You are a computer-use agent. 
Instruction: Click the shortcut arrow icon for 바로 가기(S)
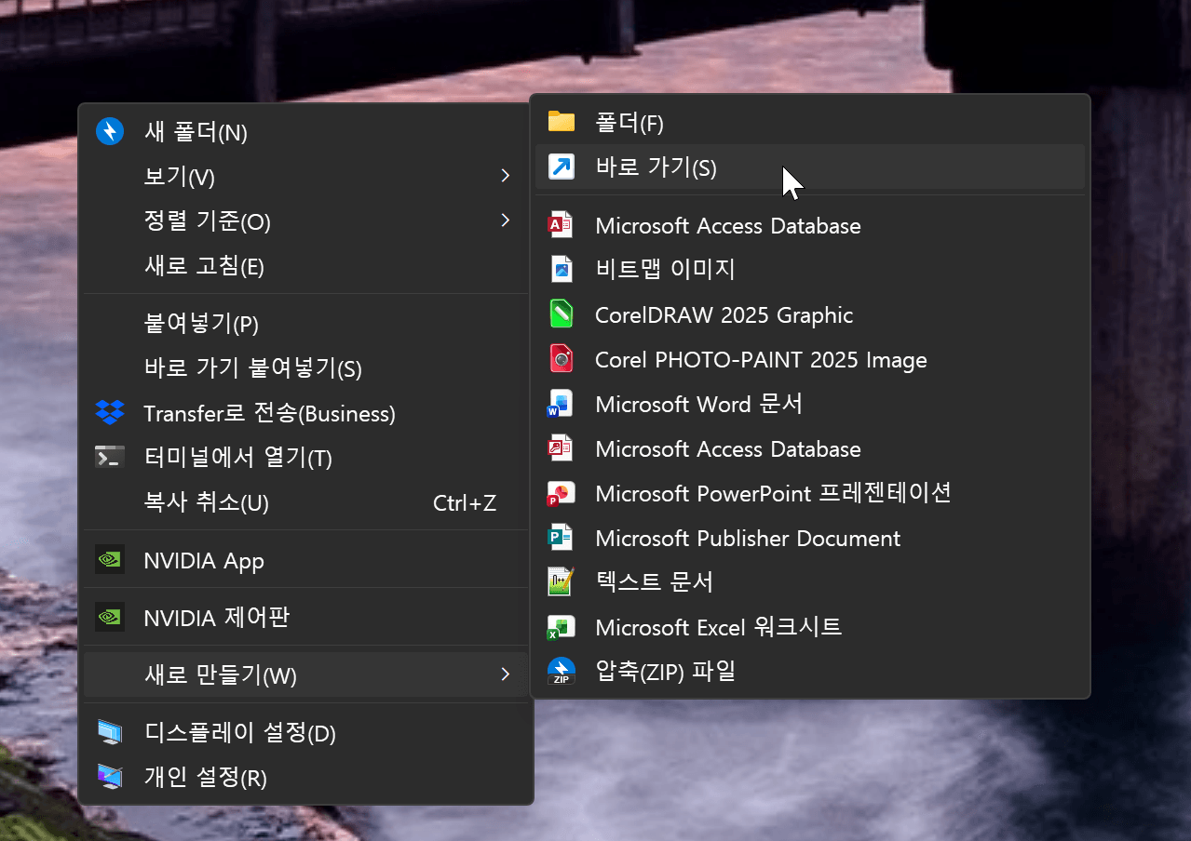pyautogui.click(x=562, y=167)
